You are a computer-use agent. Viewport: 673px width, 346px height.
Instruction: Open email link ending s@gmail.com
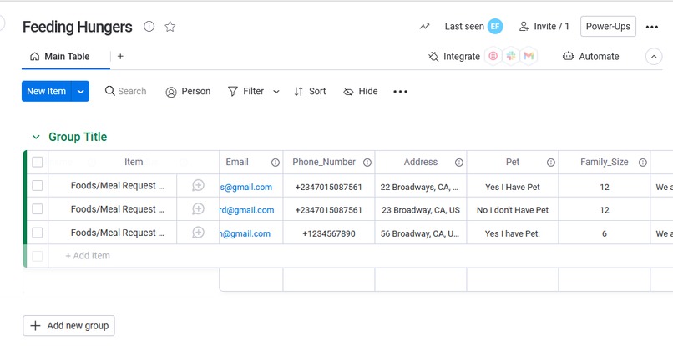pyautogui.click(x=246, y=188)
